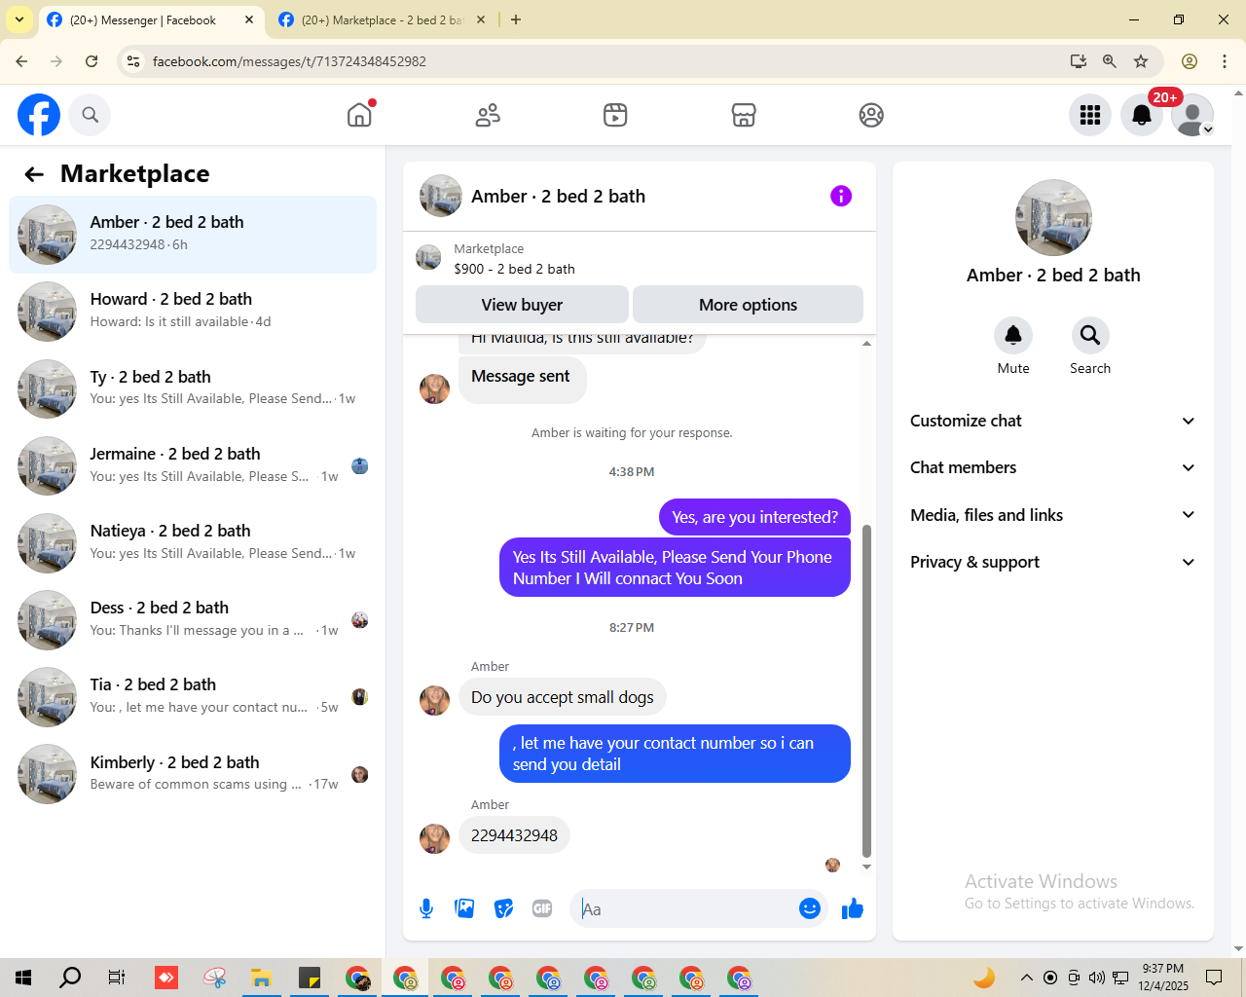This screenshot has width=1246, height=997.
Task: Show hidden system tray icons
Action: pos(1026,978)
